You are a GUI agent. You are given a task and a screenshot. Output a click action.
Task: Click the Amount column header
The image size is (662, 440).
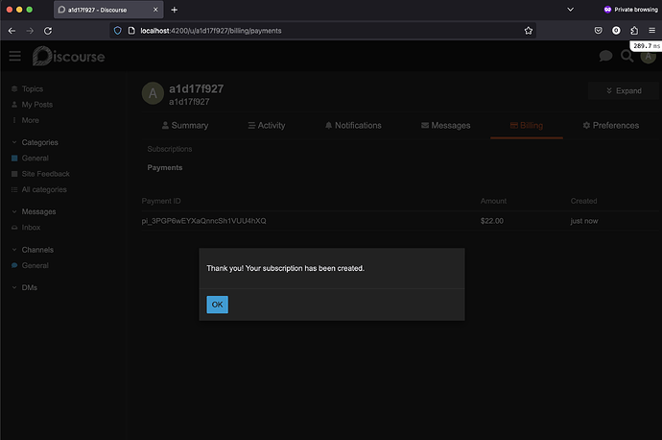pos(493,201)
